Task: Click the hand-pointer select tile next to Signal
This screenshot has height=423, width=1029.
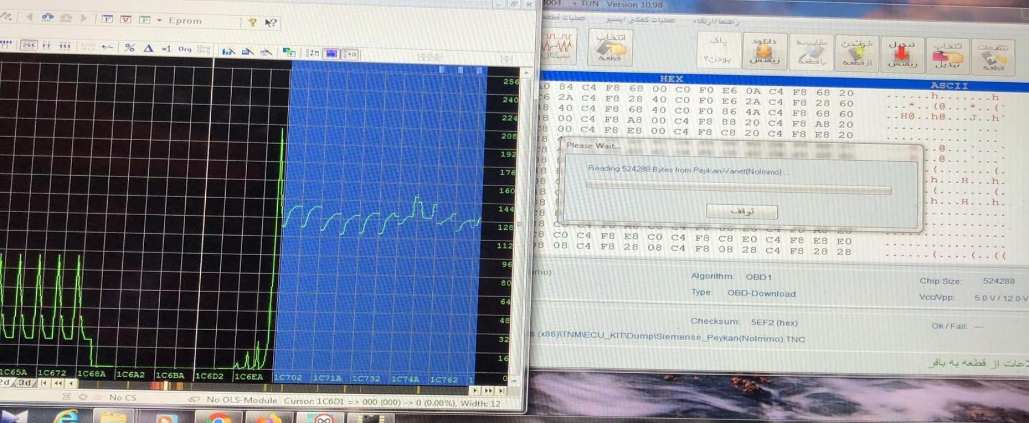Action: coord(610,47)
